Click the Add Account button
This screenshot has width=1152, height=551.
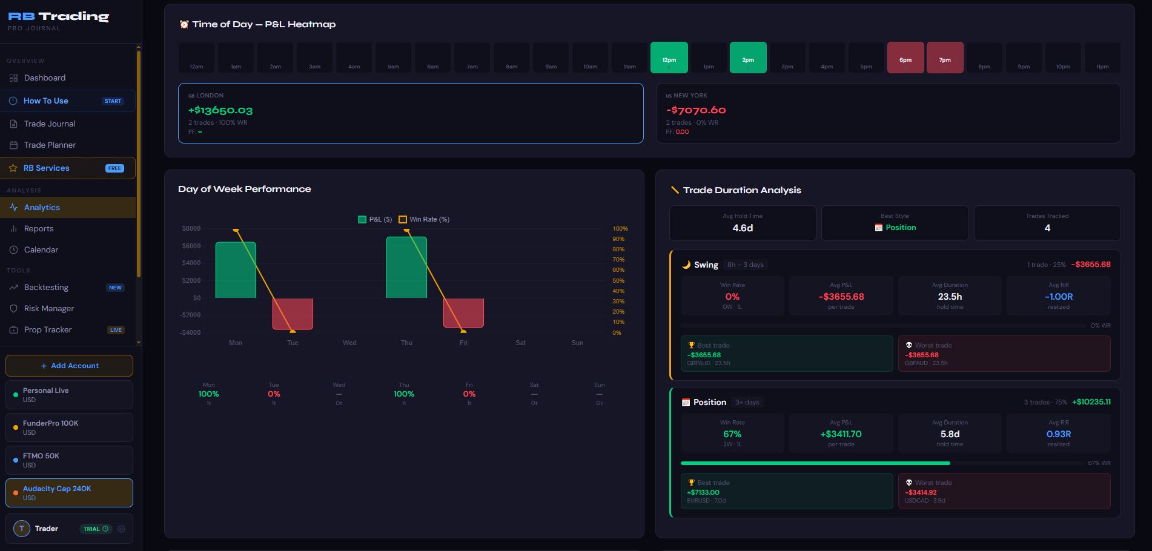[68, 365]
